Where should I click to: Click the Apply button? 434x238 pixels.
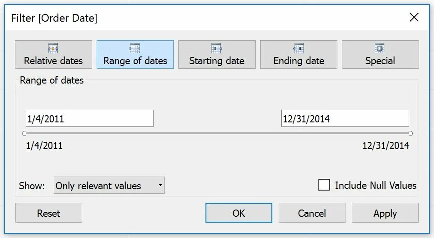(x=385, y=213)
